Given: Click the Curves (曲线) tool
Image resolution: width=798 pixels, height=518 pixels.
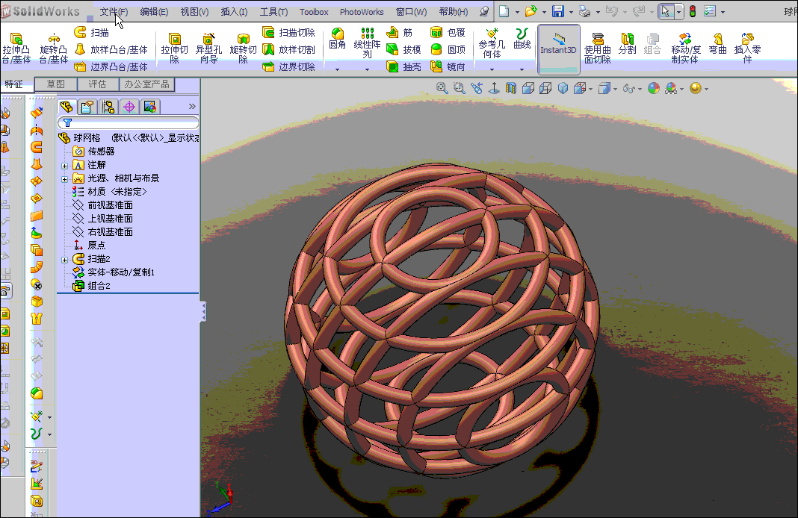Looking at the screenshot, I should point(522,39).
